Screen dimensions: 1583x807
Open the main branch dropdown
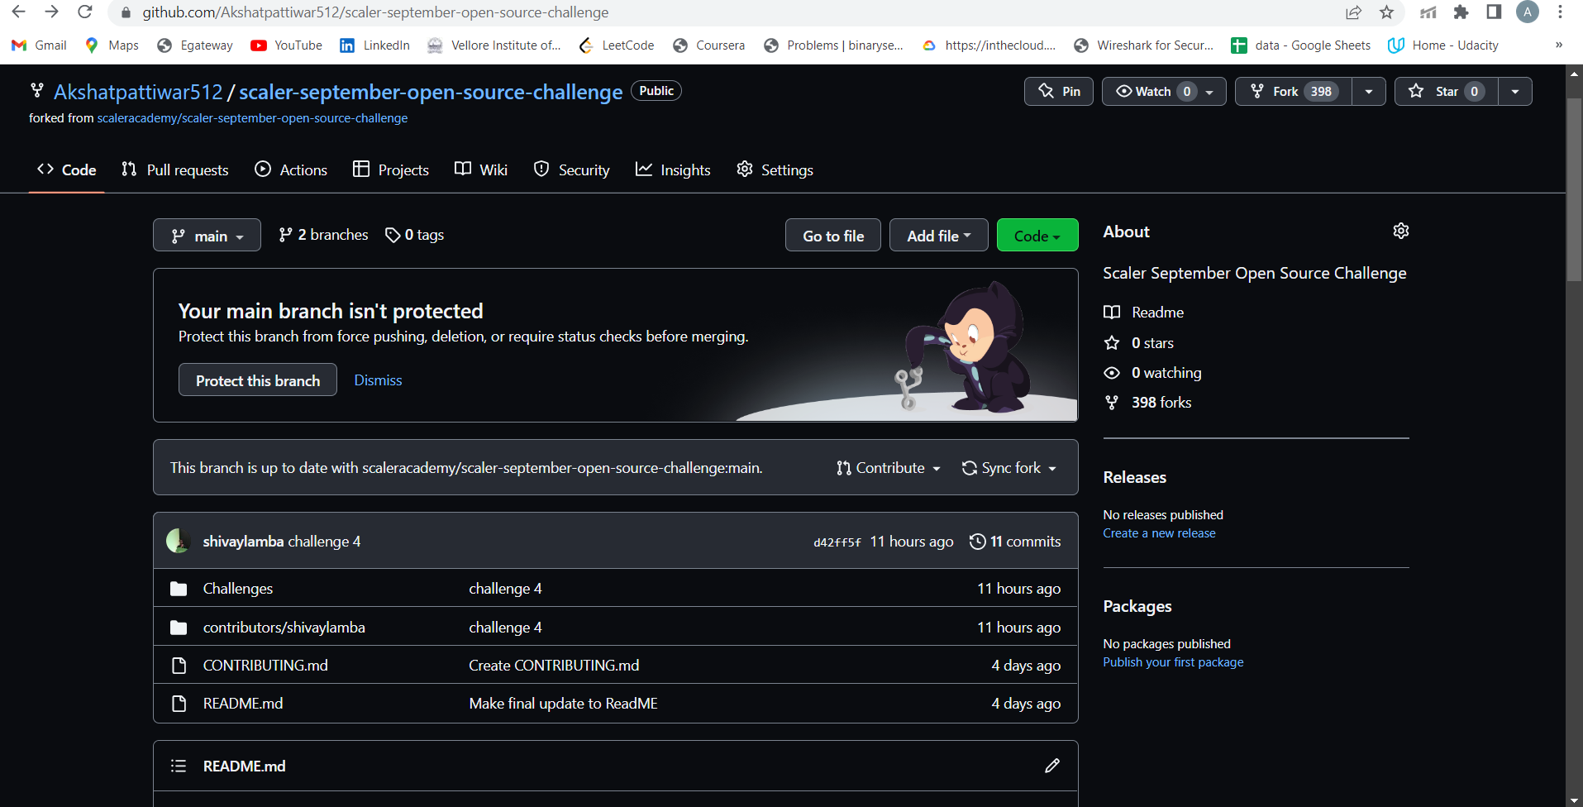[206, 235]
